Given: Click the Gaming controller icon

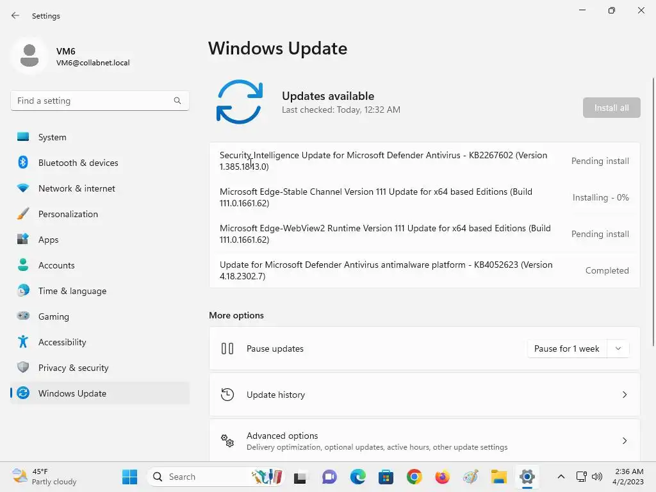Looking at the screenshot, I should [23, 316].
